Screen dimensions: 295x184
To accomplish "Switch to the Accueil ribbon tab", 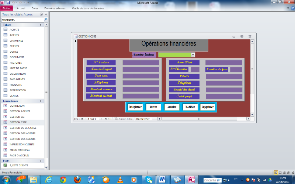I will coord(21,8).
